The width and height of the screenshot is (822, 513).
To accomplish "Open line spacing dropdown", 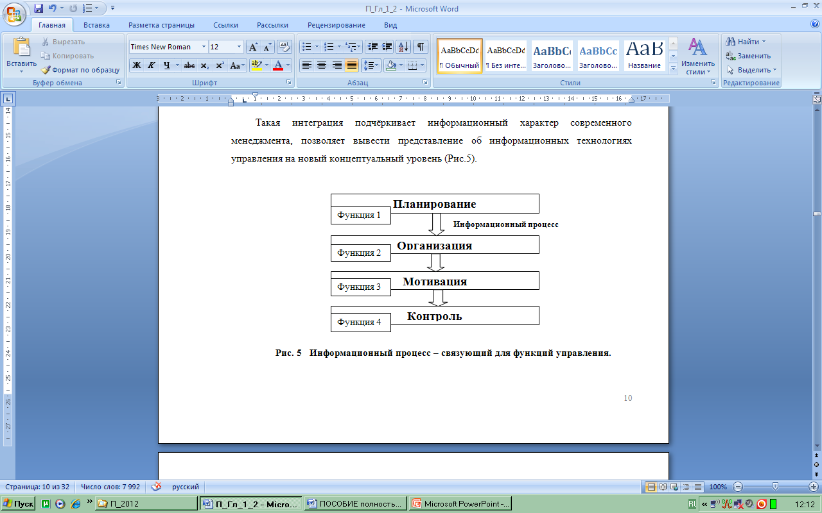I will click(x=371, y=65).
